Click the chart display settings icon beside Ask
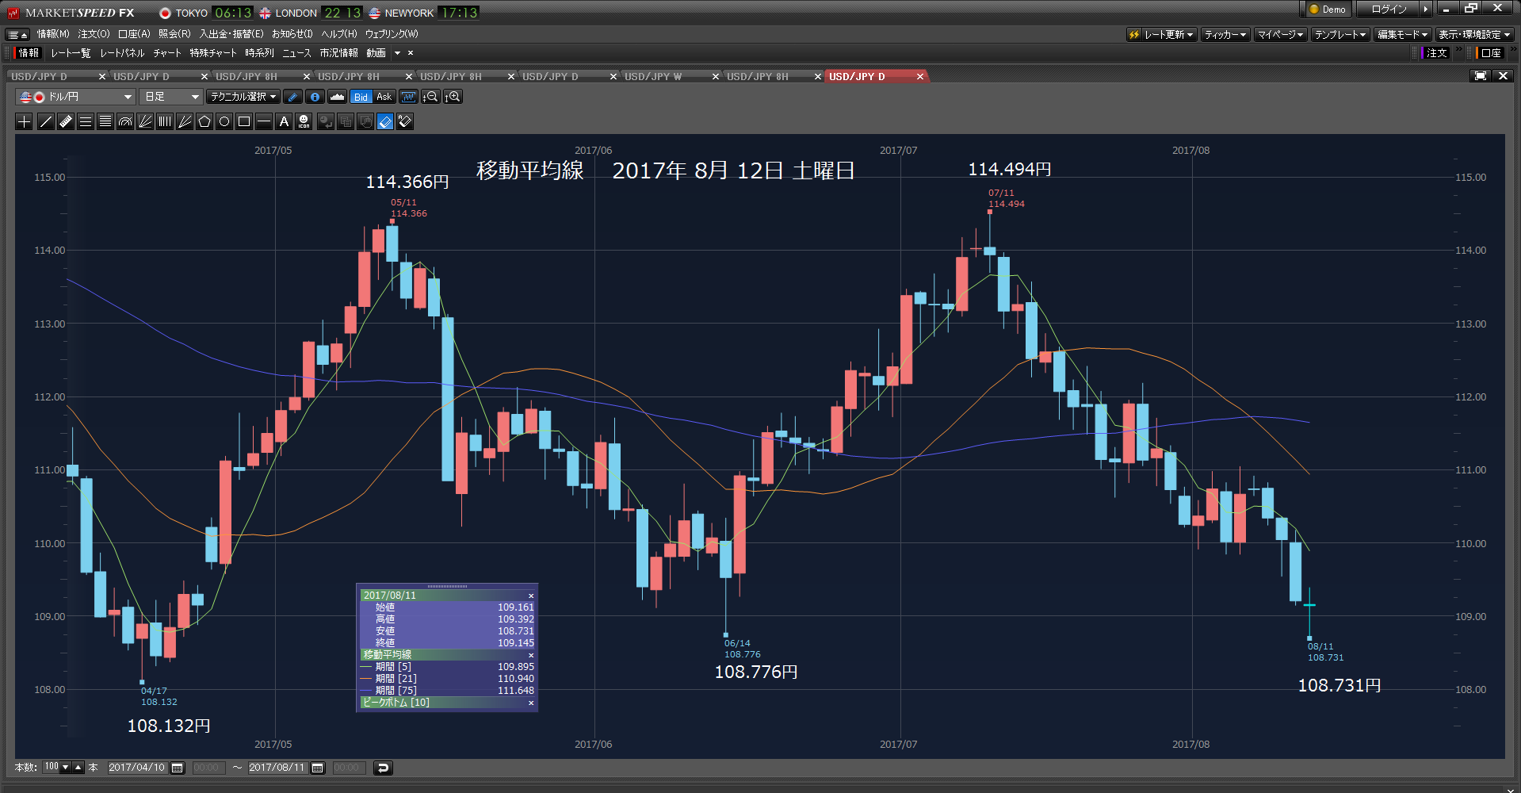1521x793 pixels. 408,97
